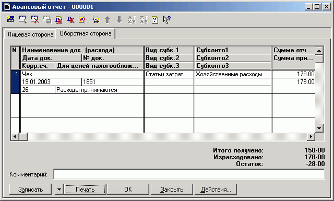Click the icon with arrow pointing left at form
This screenshot has height=201, width=334.
tap(82, 20)
